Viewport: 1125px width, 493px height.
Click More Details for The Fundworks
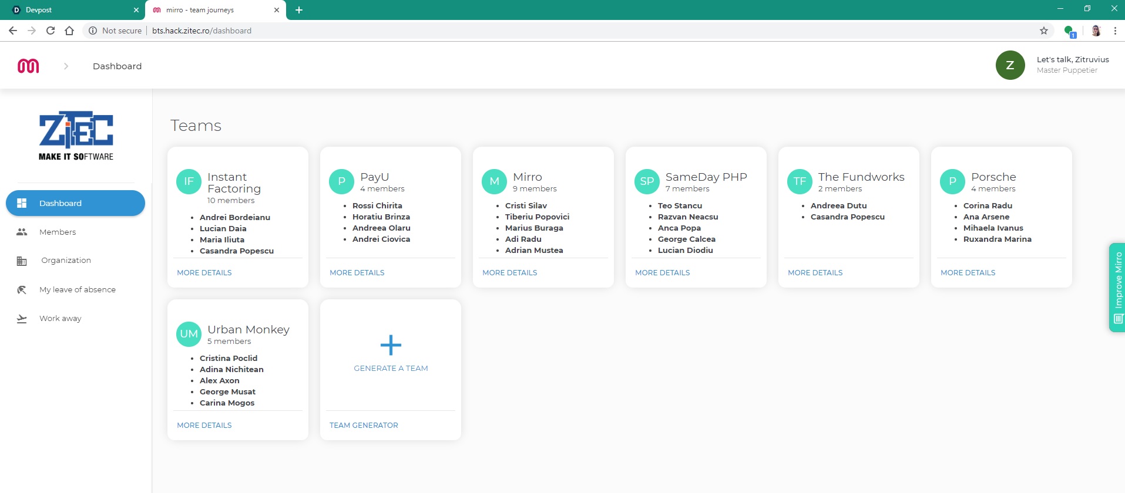tap(815, 272)
